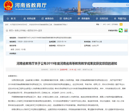Click into the search input field
This screenshot has width=129, height=111.
(x=109, y=5)
